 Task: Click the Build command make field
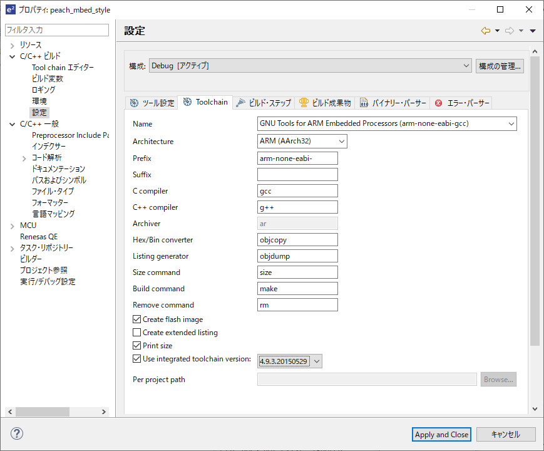[x=297, y=289]
